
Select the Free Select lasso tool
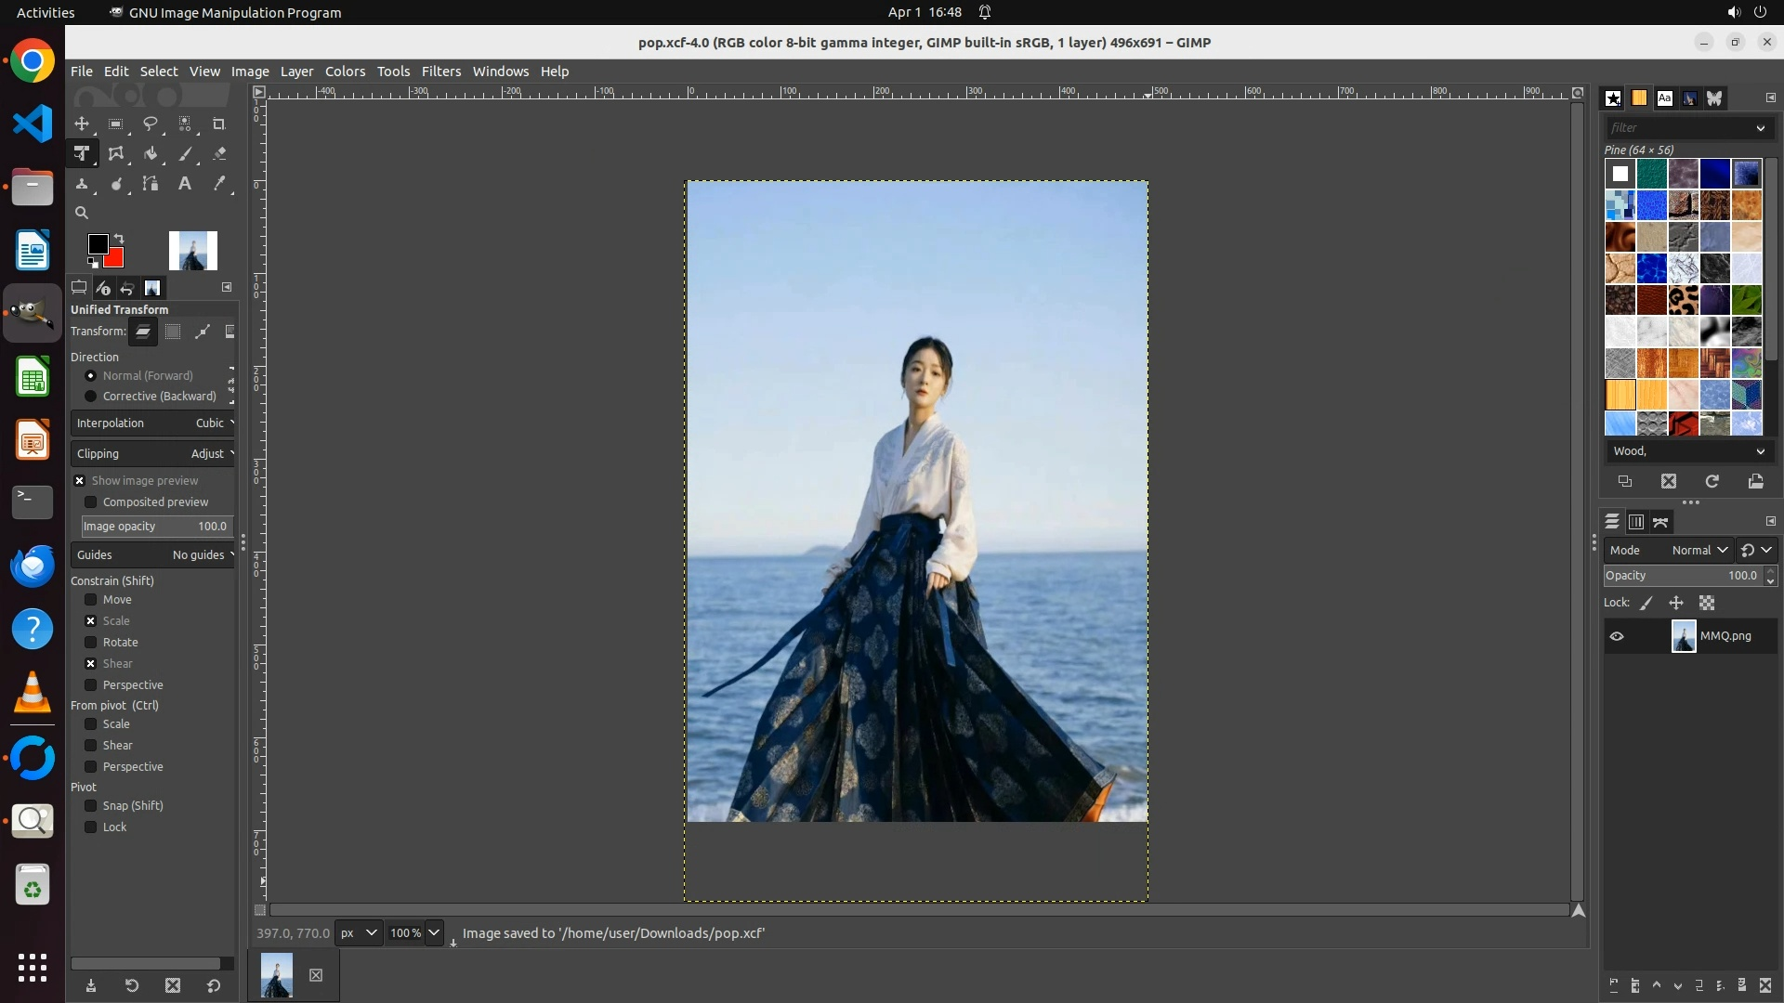tap(151, 124)
